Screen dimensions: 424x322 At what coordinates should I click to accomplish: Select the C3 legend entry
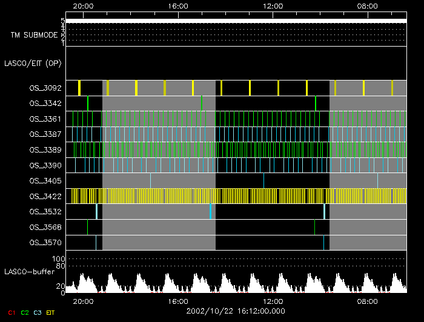click(38, 312)
